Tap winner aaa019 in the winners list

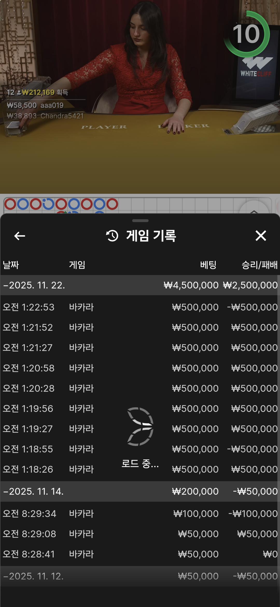pyautogui.click(x=52, y=105)
